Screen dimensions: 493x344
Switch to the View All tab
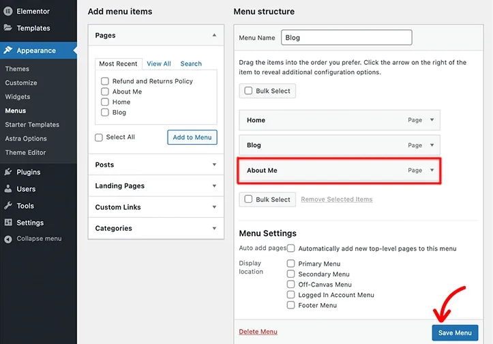[x=159, y=63]
